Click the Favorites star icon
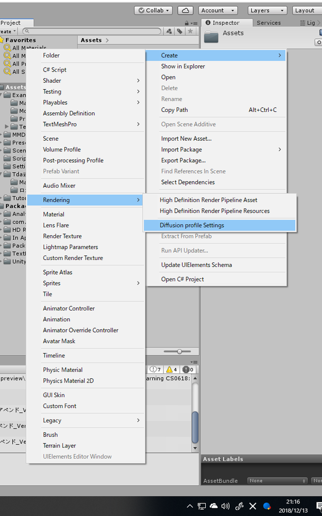Screen dimensions: 322x516 [x=2, y=40]
